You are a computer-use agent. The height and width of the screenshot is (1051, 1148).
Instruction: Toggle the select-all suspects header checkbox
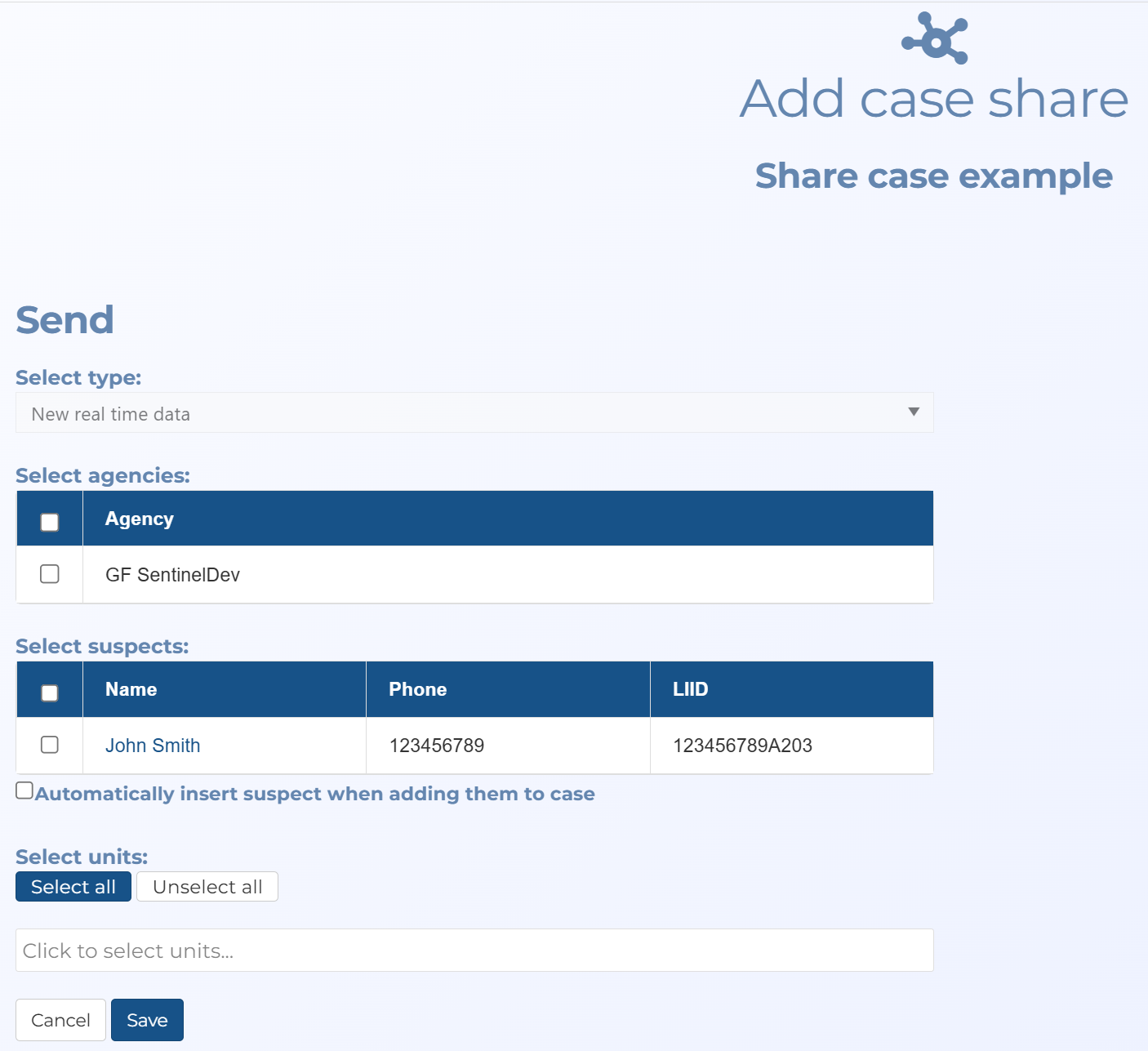(50, 693)
